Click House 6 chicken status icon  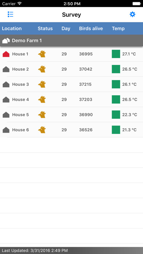click(42, 130)
